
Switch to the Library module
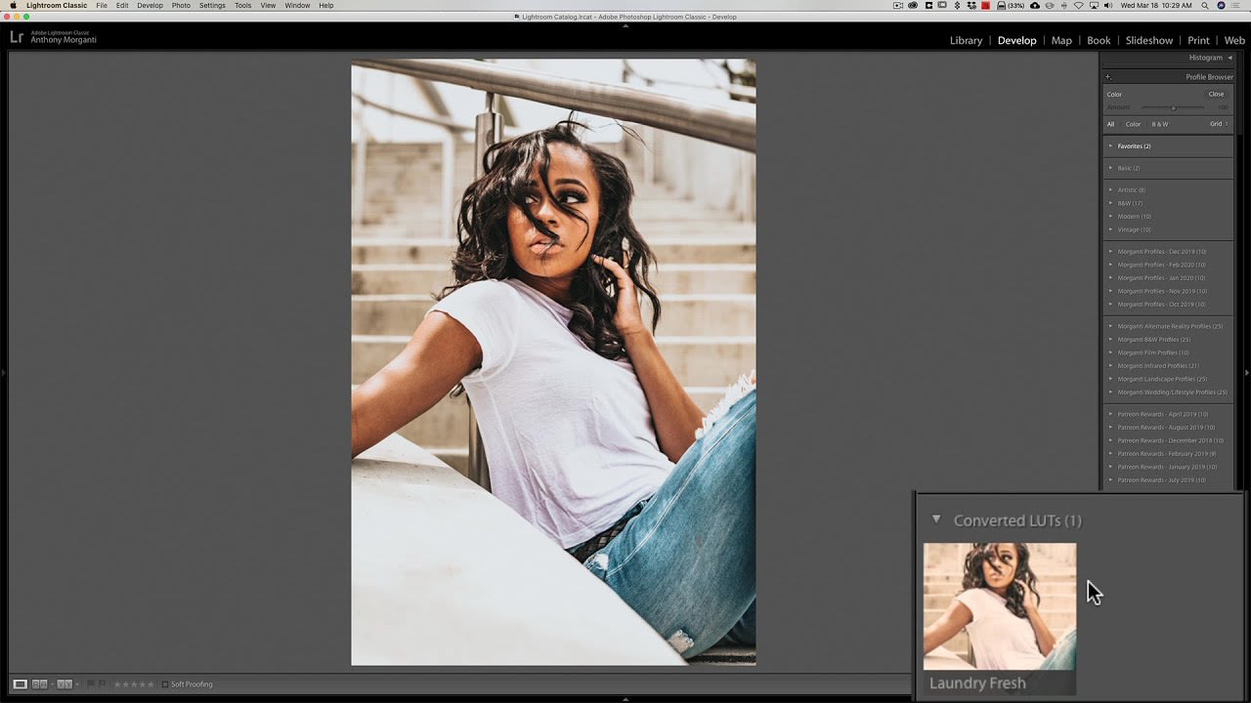click(966, 40)
